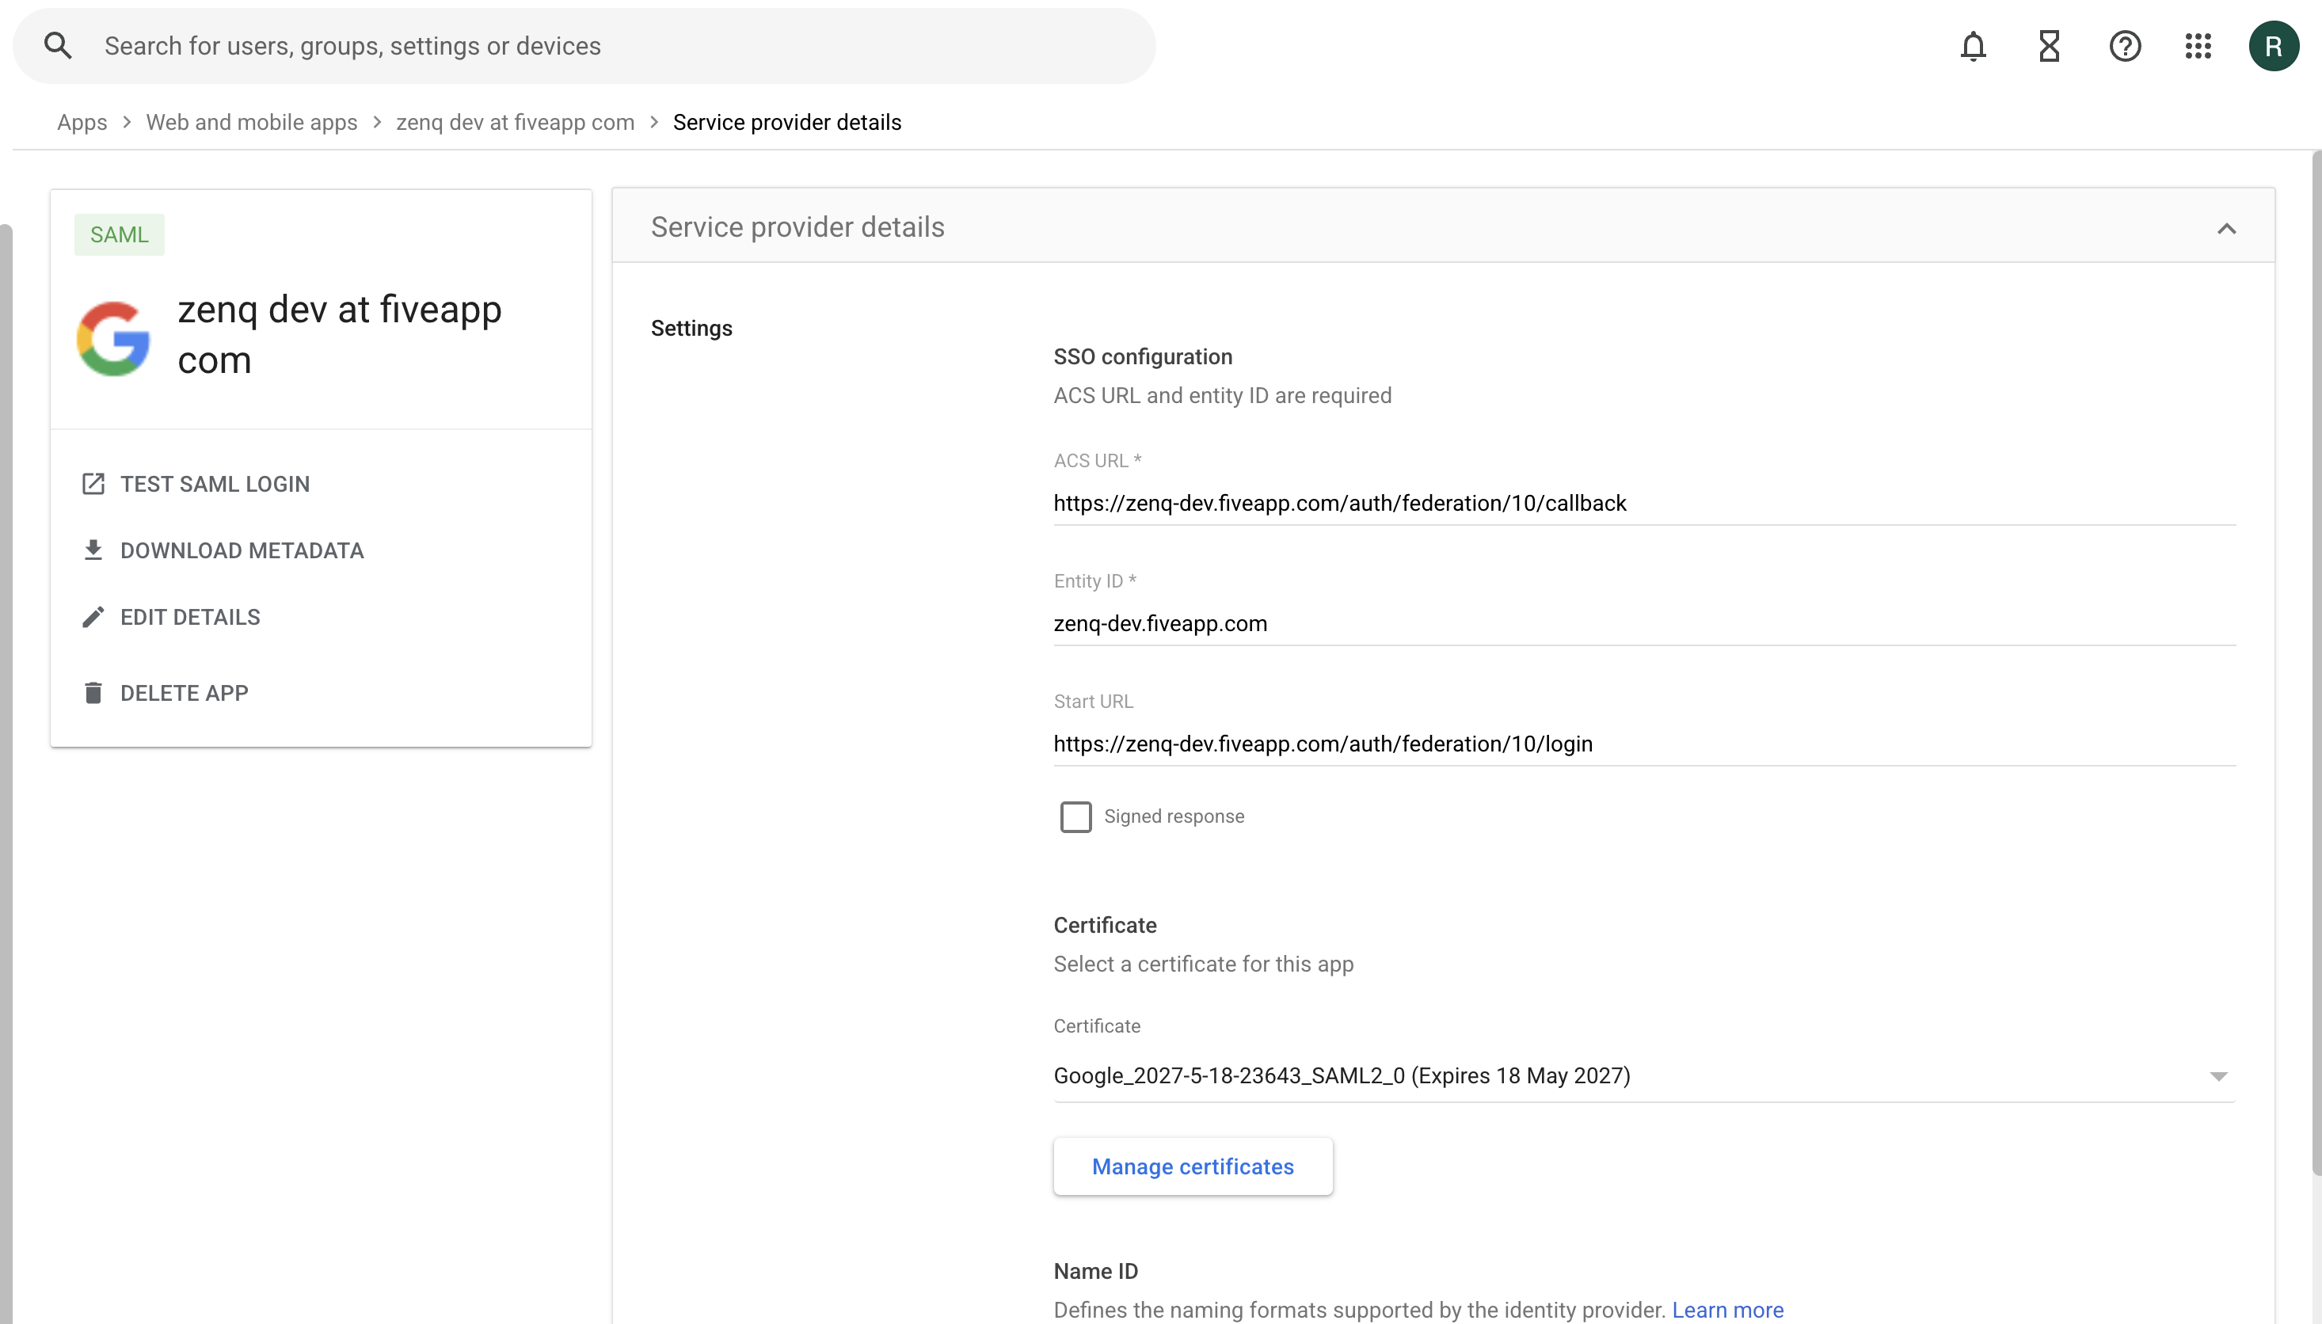Click Manage certificates button
2322x1324 pixels.
[1193, 1166]
